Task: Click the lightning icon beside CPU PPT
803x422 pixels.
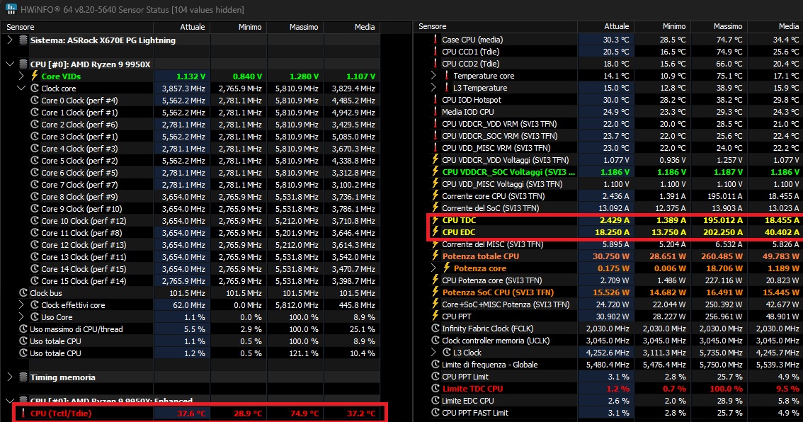Action: tap(435, 316)
